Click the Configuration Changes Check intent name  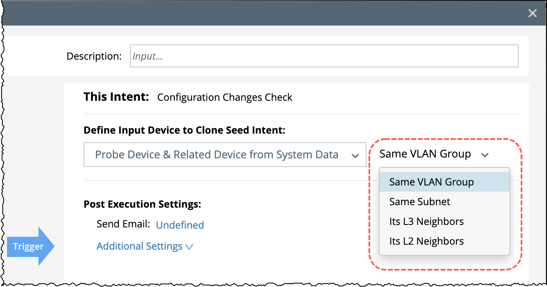[225, 97]
